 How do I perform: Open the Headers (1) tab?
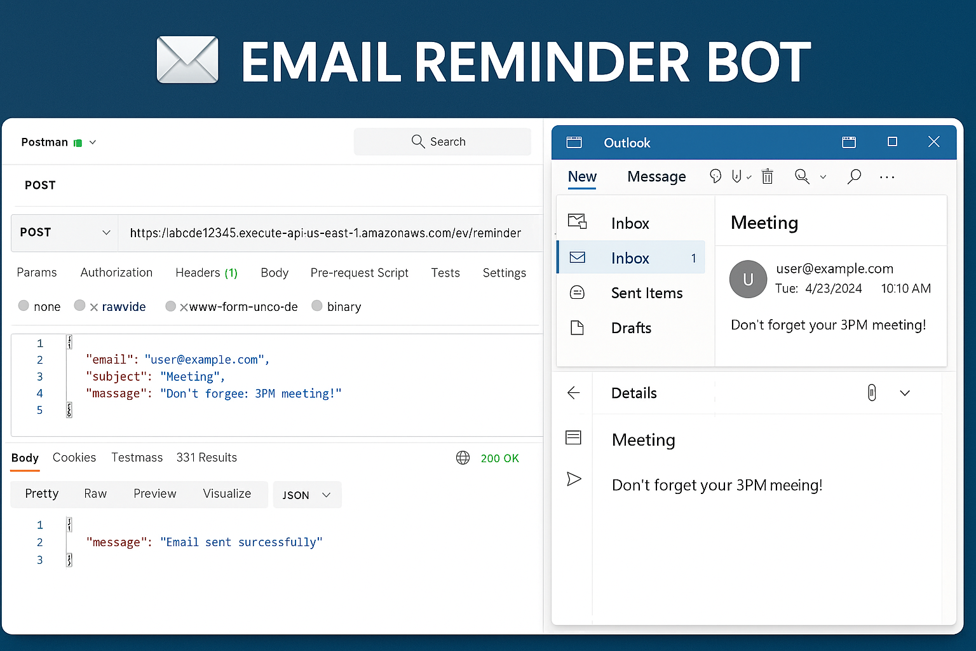pyautogui.click(x=207, y=273)
